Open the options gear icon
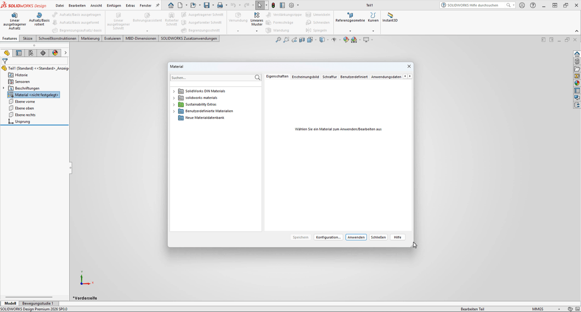The height and width of the screenshot is (312, 581). (x=291, y=5)
